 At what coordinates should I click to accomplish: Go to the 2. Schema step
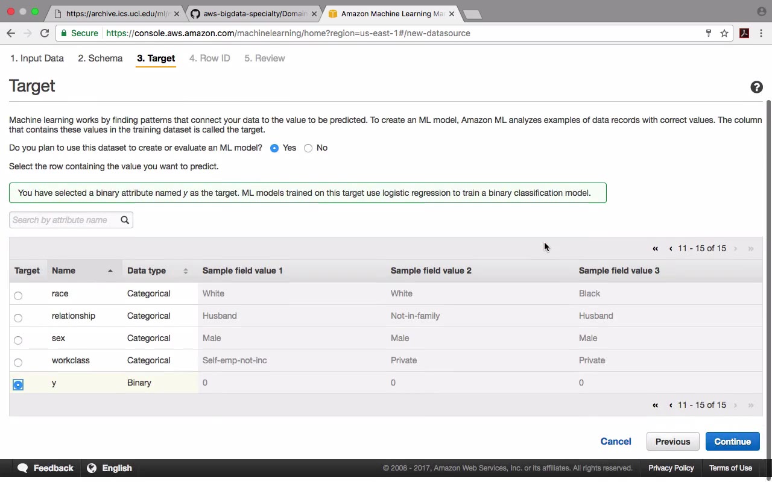[x=100, y=58]
